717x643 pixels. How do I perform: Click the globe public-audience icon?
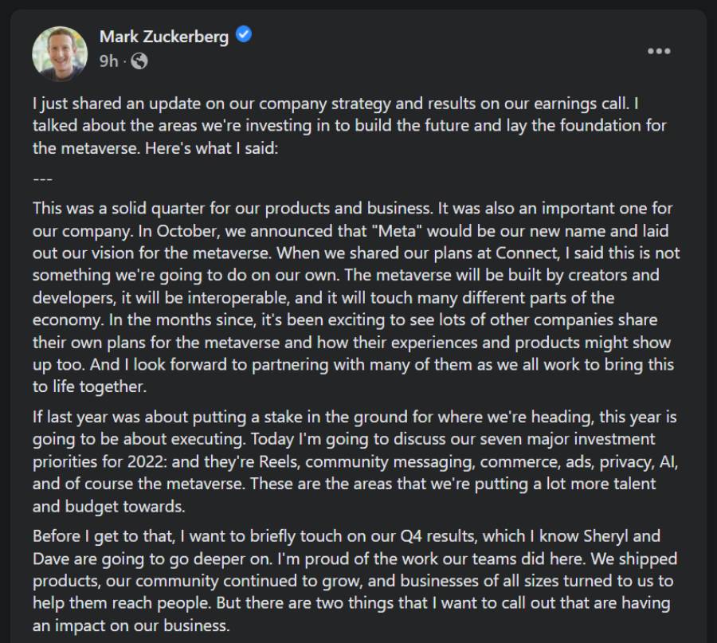pyautogui.click(x=139, y=61)
